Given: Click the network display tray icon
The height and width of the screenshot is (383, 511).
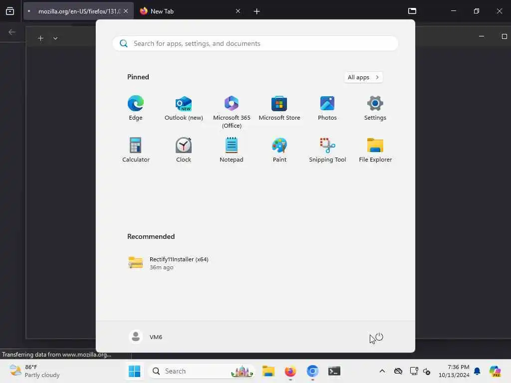Looking at the screenshot, I should [x=414, y=371].
